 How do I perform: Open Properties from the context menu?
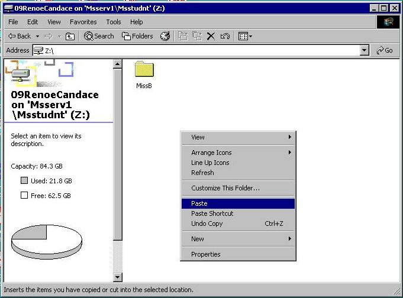238,254
